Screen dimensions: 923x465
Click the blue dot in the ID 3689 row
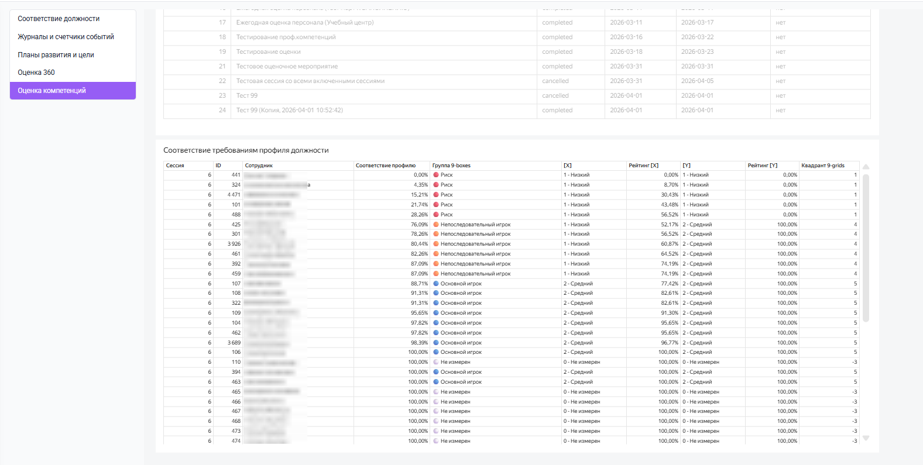click(436, 343)
